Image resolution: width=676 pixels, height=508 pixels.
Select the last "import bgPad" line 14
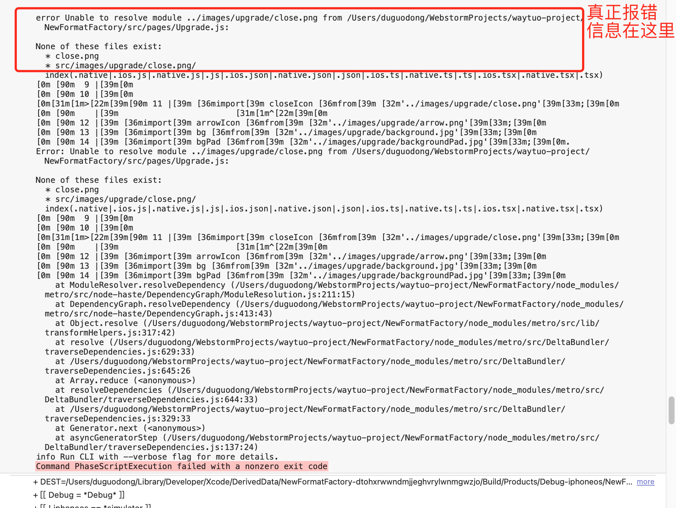tap(301, 275)
